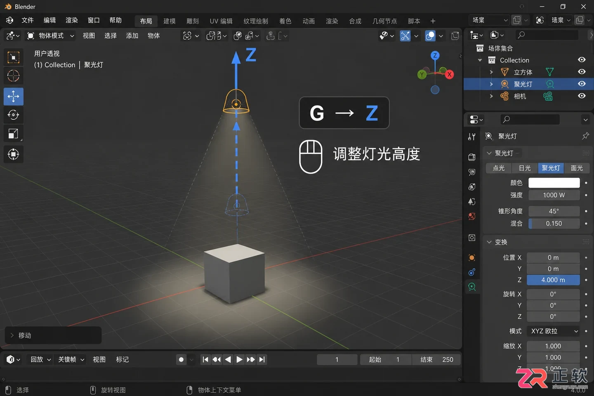This screenshot has width=594, height=396.
Task: Activate the 3D cursor tool
Action: [13, 76]
